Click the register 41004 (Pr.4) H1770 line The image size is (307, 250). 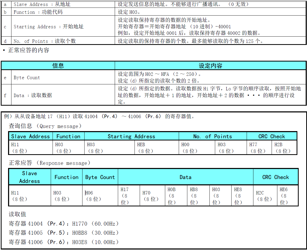(x=64, y=224)
